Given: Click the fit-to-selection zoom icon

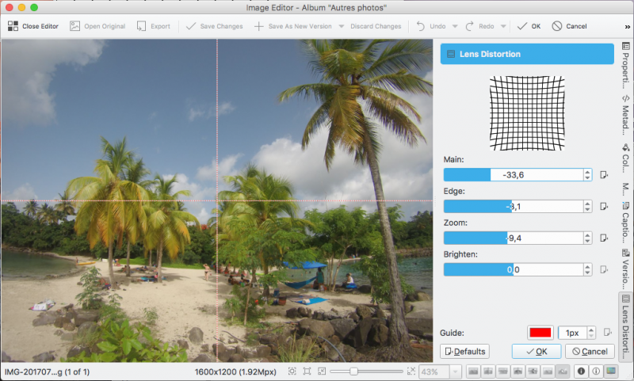Looking at the screenshot, I should click(307, 371).
